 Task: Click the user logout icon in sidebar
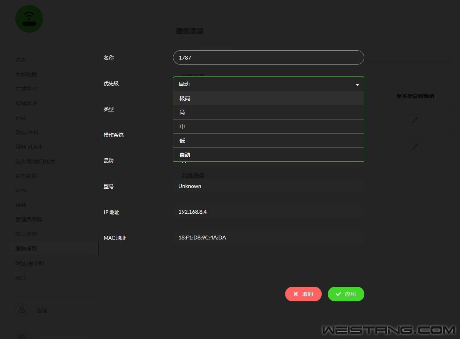pyautogui.click(x=22, y=310)
